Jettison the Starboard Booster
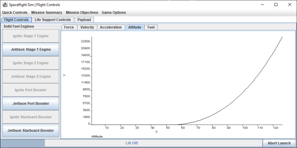297x148 pixels. pyautogui.click(x=31, y=130)
